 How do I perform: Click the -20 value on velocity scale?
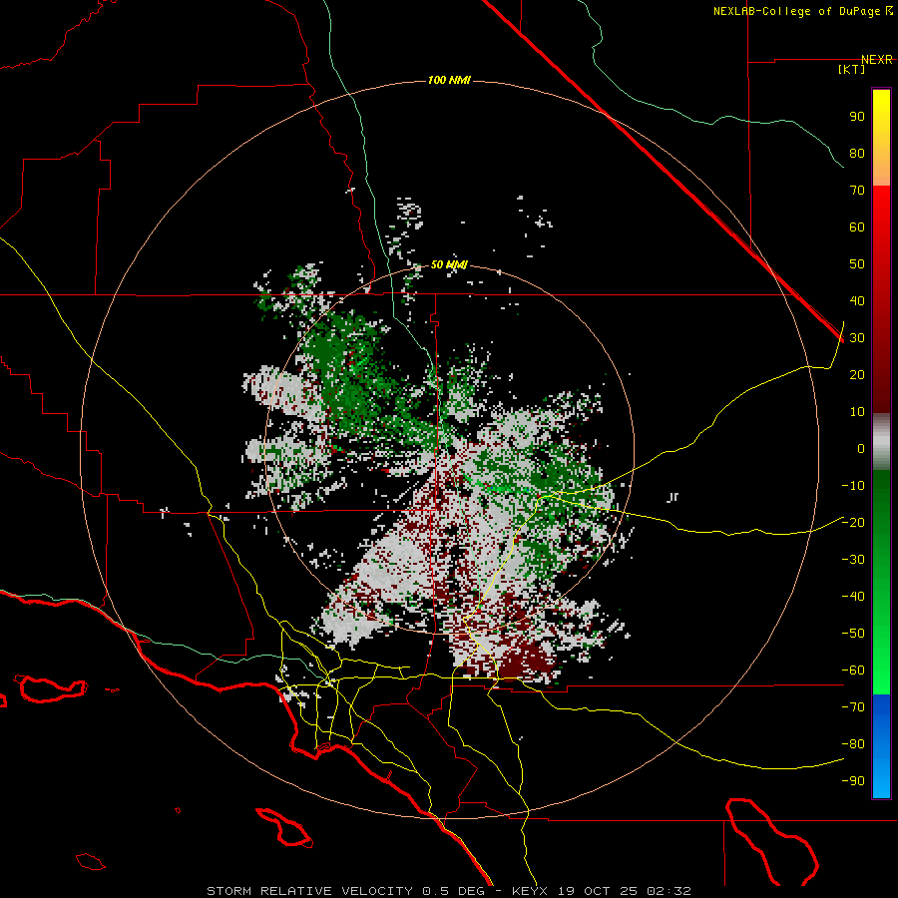click(x=853, y=522)
